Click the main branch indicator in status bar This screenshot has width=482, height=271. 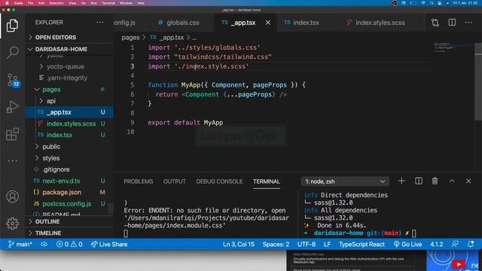coord(20,244)
